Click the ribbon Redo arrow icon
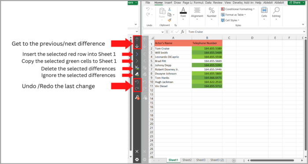Image resolution: width=308 pixels, height=164 pixels. pos(148,15)
